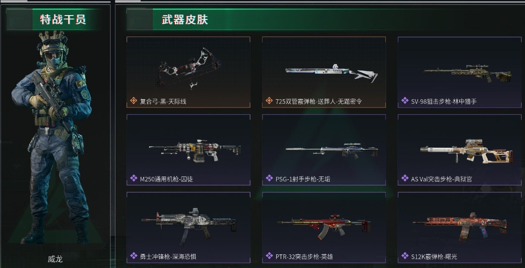The width and height of the screenshot is (525, 268).
Task: Click purple rarity icon next to SV-98狙击步枪
Action: coord(405,100)
